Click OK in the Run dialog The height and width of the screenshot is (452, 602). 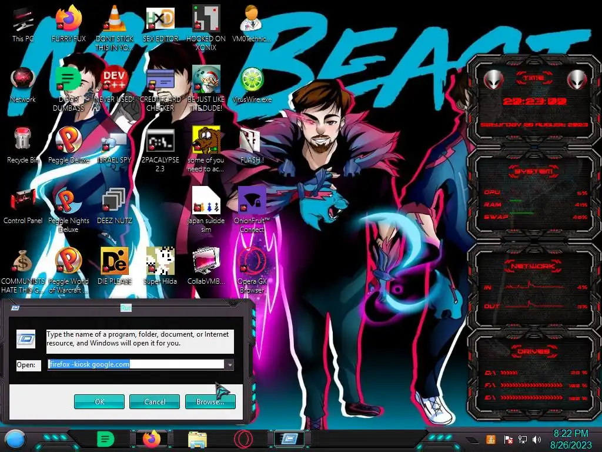(99, 401)
